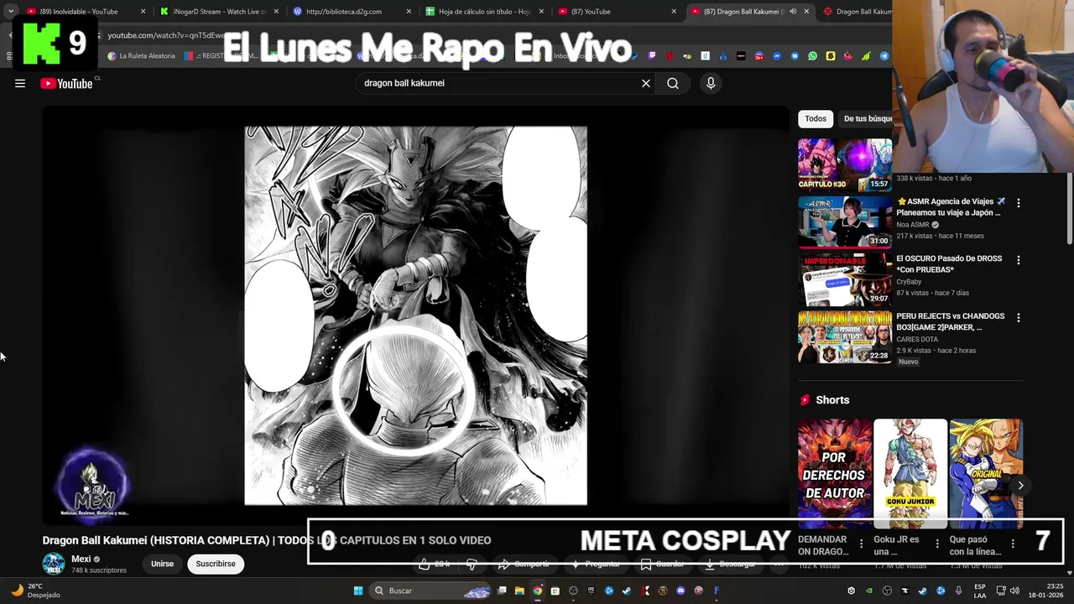Click the manga video player area
Viewport: 1074px width, 604px height.
[x=416, y=315]
